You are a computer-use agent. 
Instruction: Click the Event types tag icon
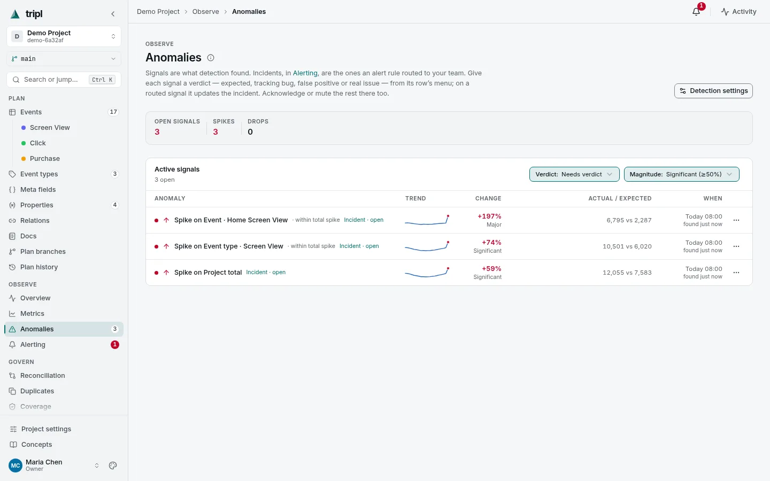tap(12, 174)
